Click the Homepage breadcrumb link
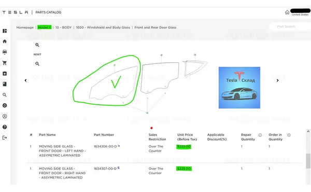This screenshot has width=311, height=192. (25, 28)
